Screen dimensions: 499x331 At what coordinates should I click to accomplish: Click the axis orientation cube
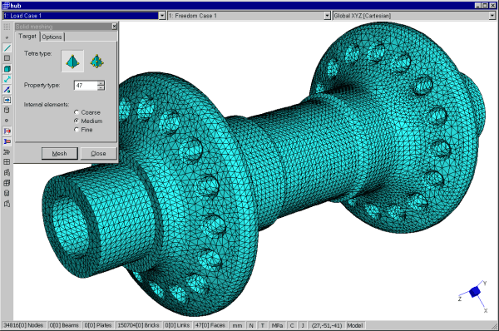click(475, 292)
